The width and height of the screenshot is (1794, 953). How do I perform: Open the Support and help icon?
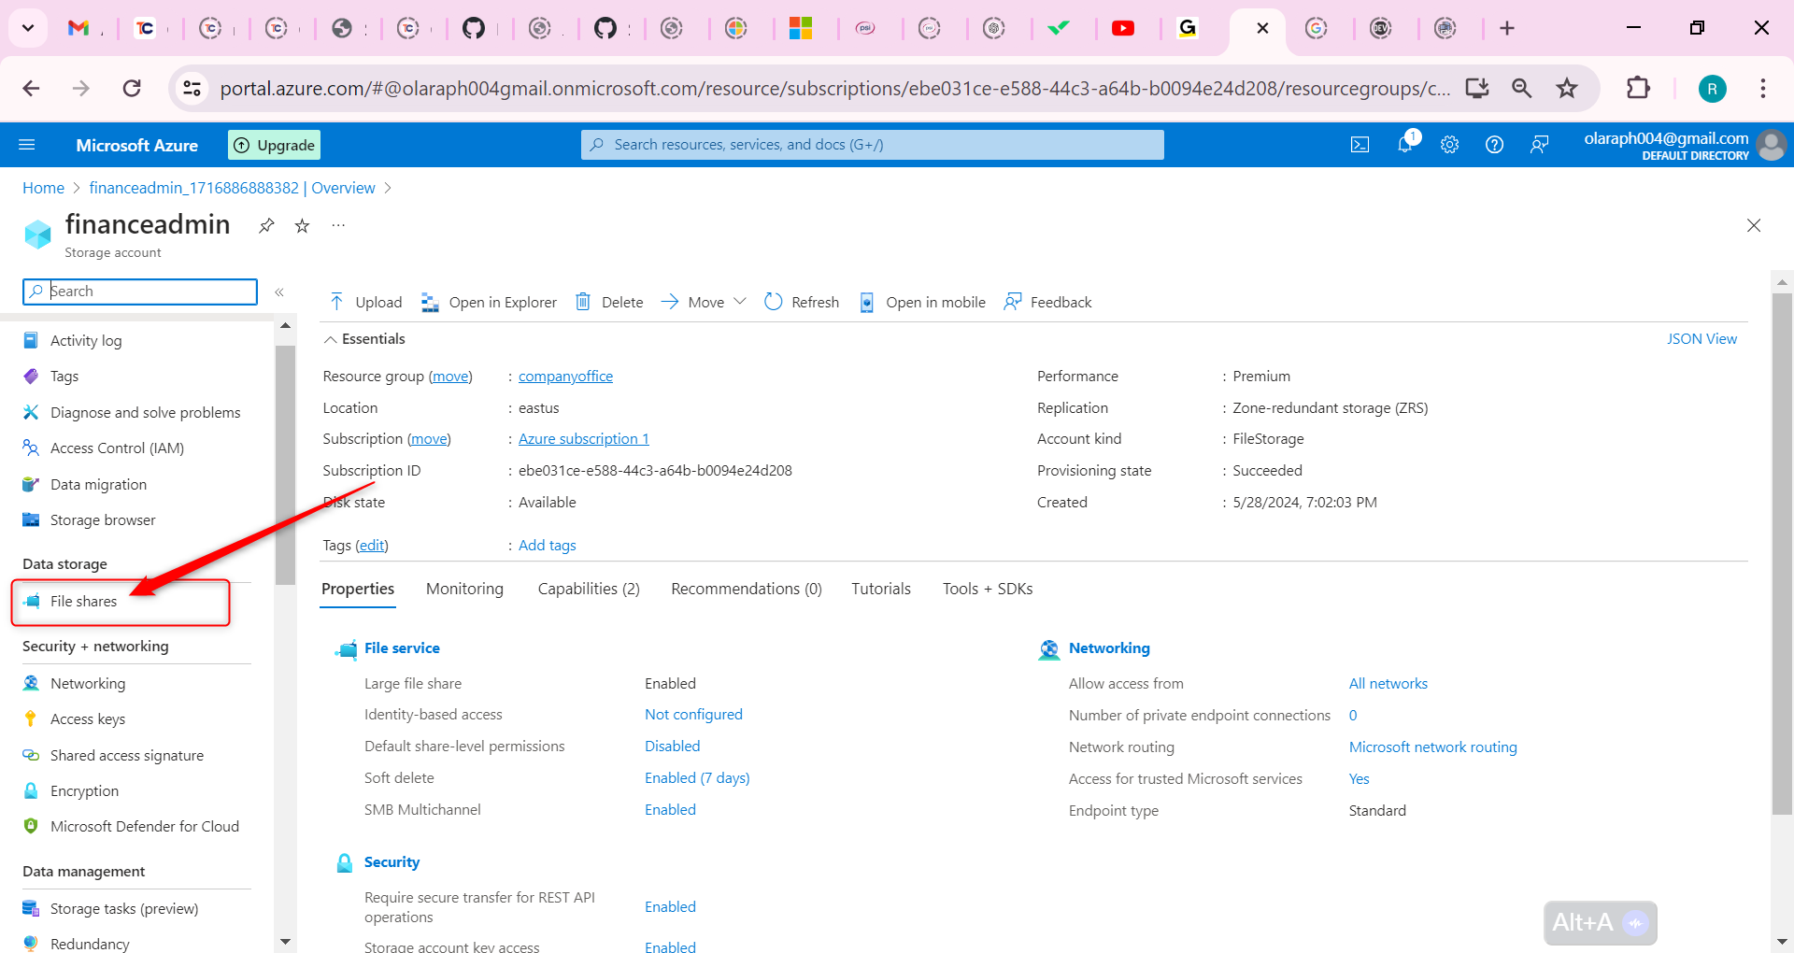(x=1494, y=145)
